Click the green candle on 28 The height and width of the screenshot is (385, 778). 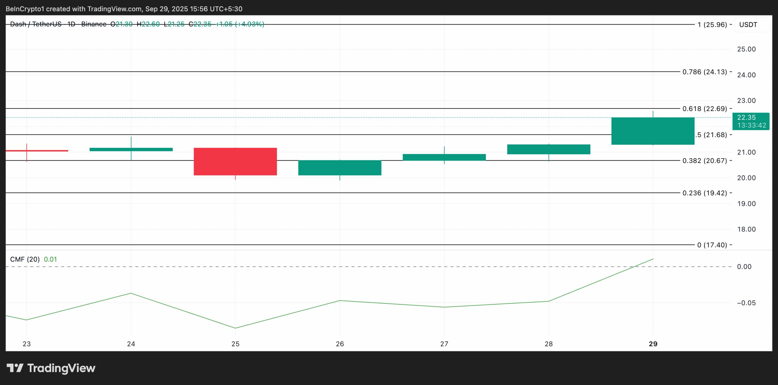coord(549,149)
